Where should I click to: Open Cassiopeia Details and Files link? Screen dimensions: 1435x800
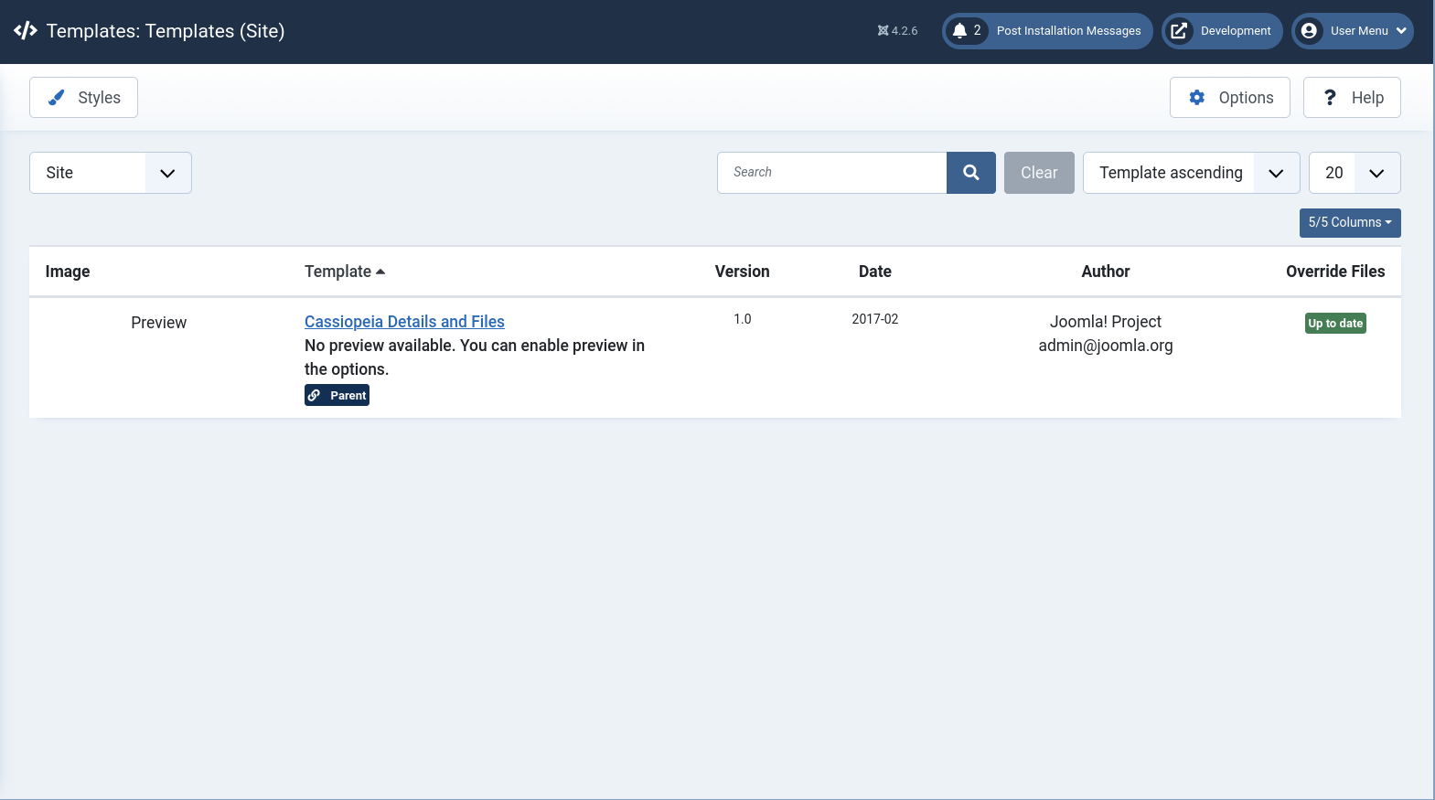pos(404,322)
